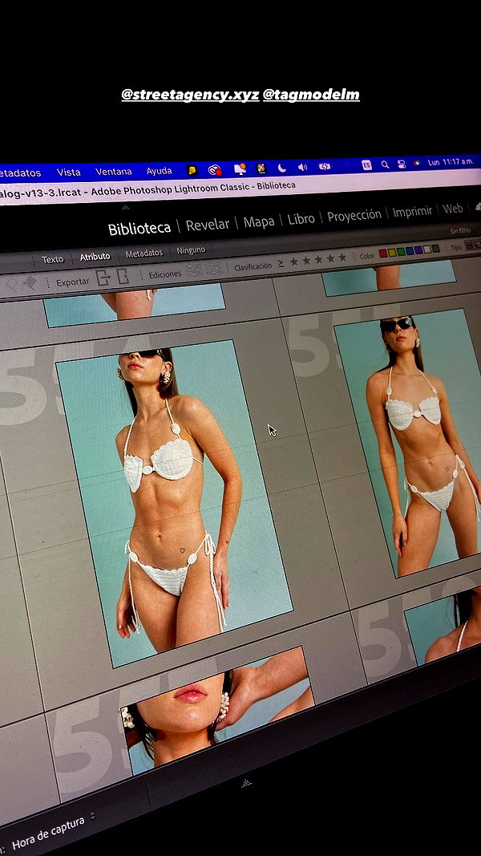Click the greater-than-or-equal rating operator
The width and height of the screenshot is (481, 856).
tap(281, 264)
